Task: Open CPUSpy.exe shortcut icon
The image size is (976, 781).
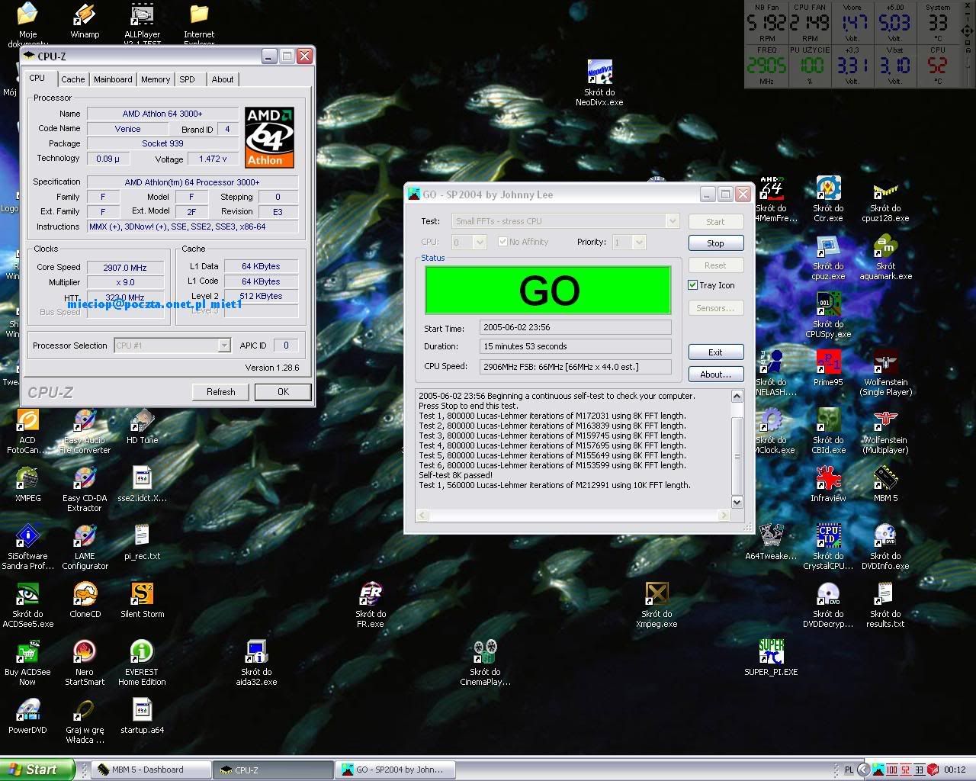Action: point(828,314)
